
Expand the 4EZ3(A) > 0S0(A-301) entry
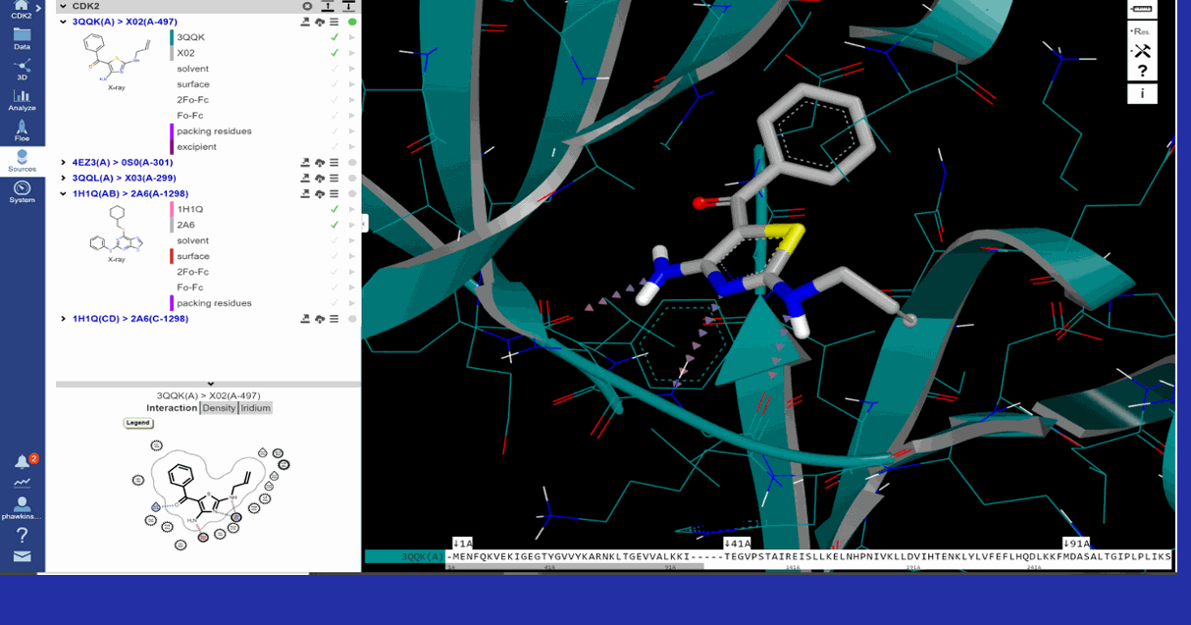pyautogui.click(x=62, y=162)
